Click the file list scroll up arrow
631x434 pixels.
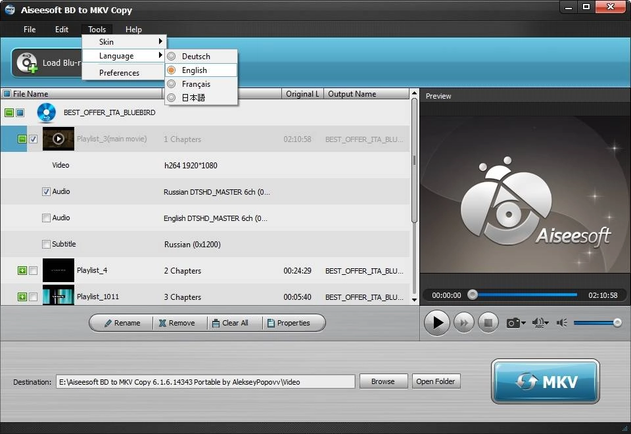click(414, 94)
